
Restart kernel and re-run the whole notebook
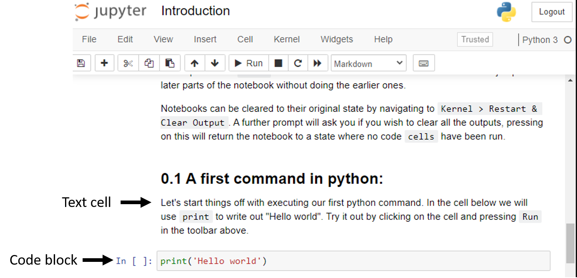pos(318,63)
